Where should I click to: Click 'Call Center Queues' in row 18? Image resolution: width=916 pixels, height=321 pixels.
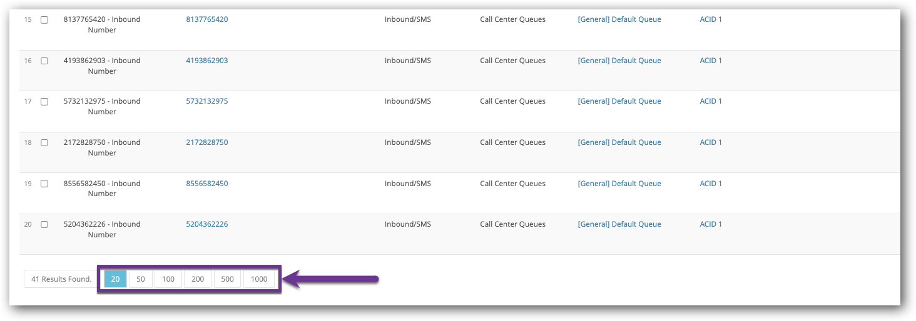tap(513, 142)
